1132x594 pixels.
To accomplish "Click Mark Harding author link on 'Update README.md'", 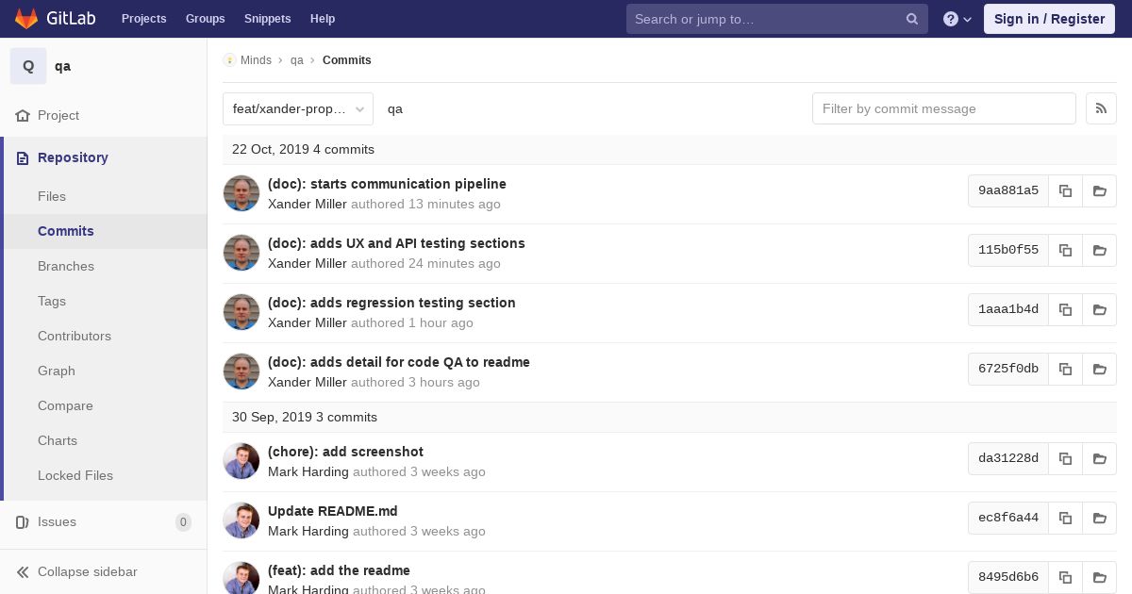I will pos(308,531).
